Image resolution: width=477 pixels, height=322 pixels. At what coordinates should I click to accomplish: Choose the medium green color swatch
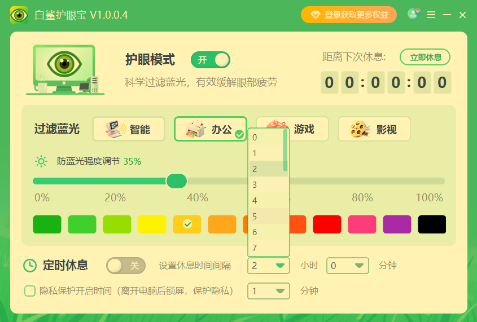[82, 224]
